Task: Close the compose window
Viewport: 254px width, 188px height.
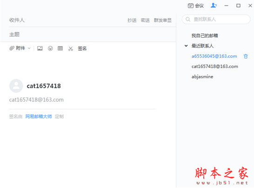Action: pyautogui.click(x=250, y=6)
